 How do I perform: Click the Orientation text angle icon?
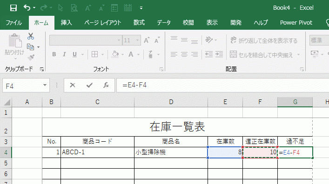pos(209,40)
